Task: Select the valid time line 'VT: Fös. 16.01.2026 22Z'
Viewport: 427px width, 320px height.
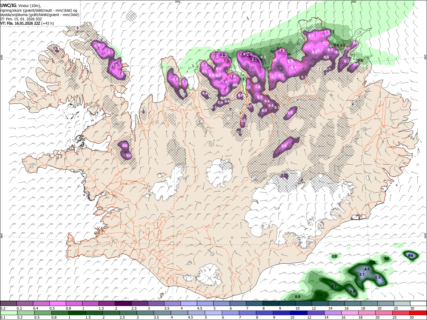Action: click(x=20, y=23)
